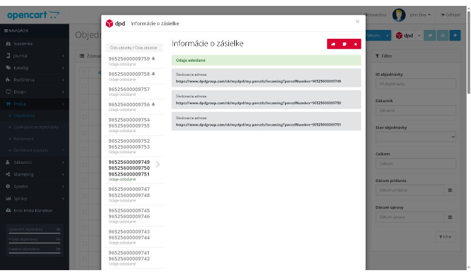Click the Prijaté objednávky progress bar

35,243
